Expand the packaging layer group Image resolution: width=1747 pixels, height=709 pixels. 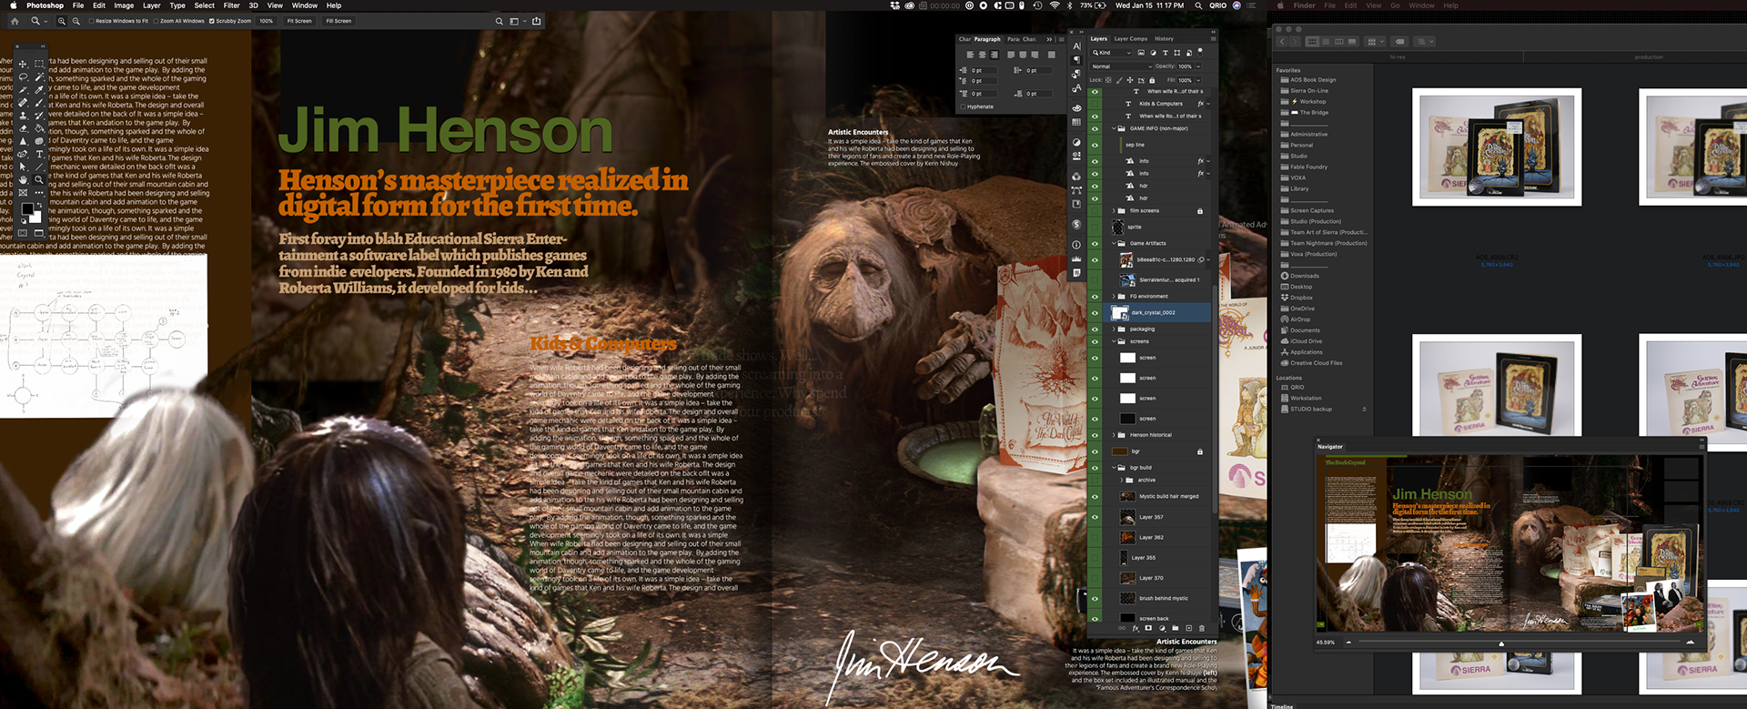point(1113,329)
